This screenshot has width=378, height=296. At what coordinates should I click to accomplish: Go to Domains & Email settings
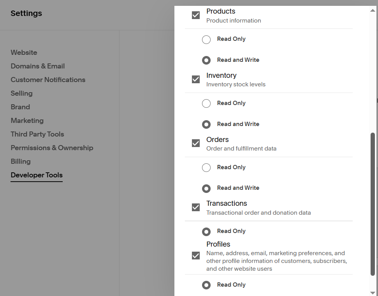pos(38,66)
